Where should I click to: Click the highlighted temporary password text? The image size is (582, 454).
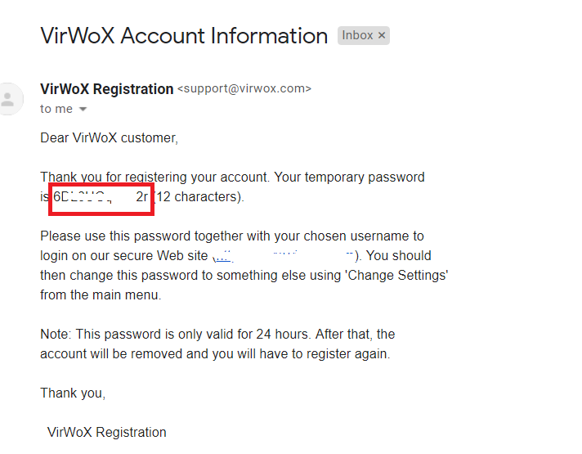click(x=101, y=197)
